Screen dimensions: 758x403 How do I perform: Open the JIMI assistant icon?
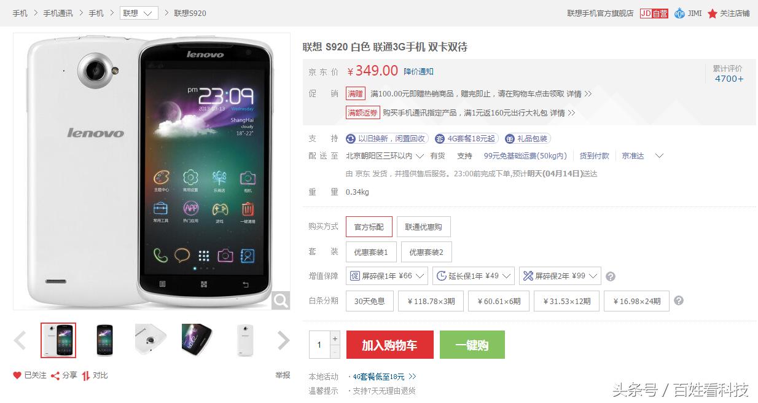[x=679, y=13]
